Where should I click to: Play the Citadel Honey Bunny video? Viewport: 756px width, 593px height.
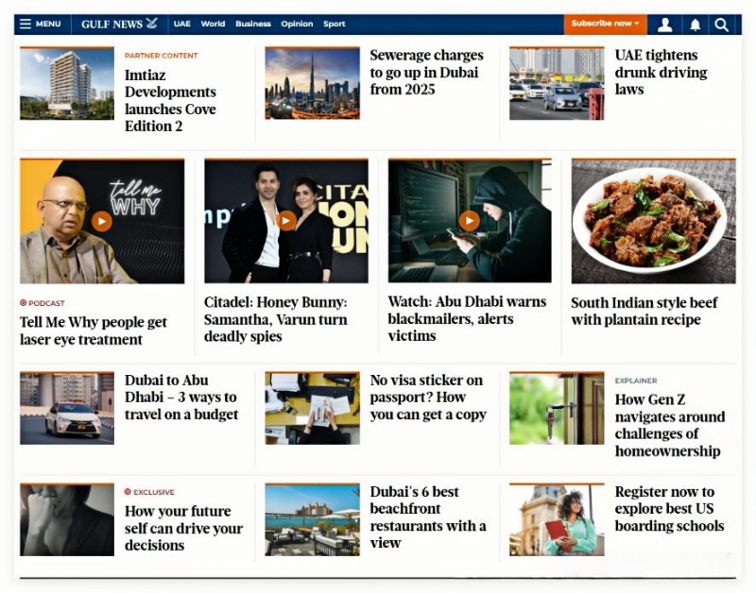[286, 221]
